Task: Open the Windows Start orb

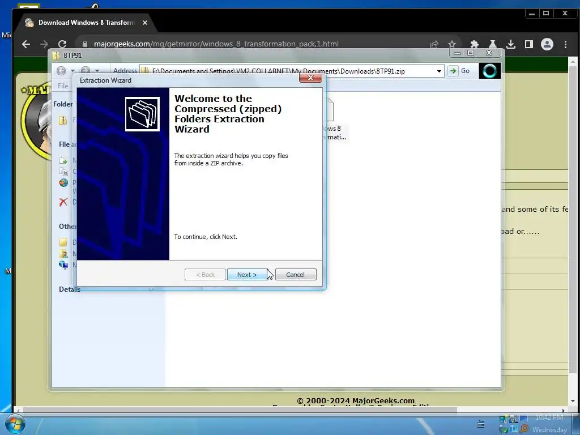Action: [15, 424]
